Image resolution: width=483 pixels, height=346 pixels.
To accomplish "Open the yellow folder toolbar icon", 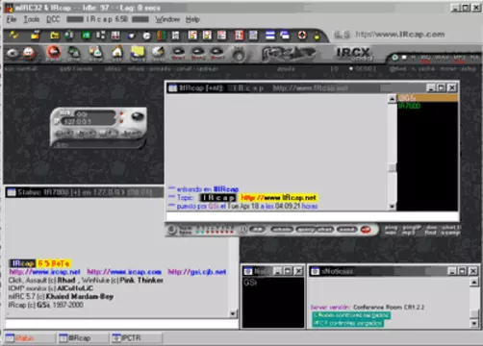I will (55, 35).
